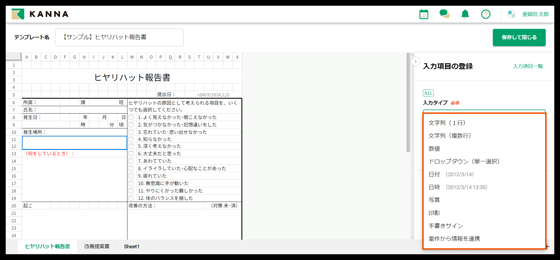Choose 案件から情報を連携 option
560x260 pixels.
pyautogui.click(x=484, y=239)
